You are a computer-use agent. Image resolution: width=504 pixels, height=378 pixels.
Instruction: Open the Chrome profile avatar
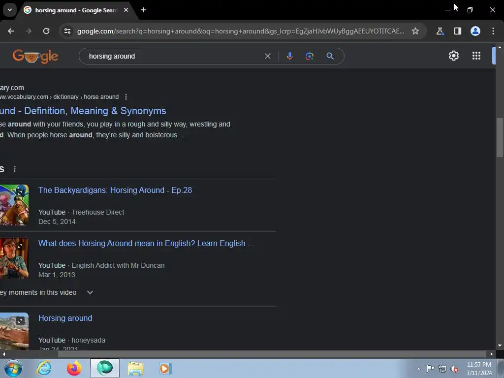pyautogui.click(x=475, y=31)
